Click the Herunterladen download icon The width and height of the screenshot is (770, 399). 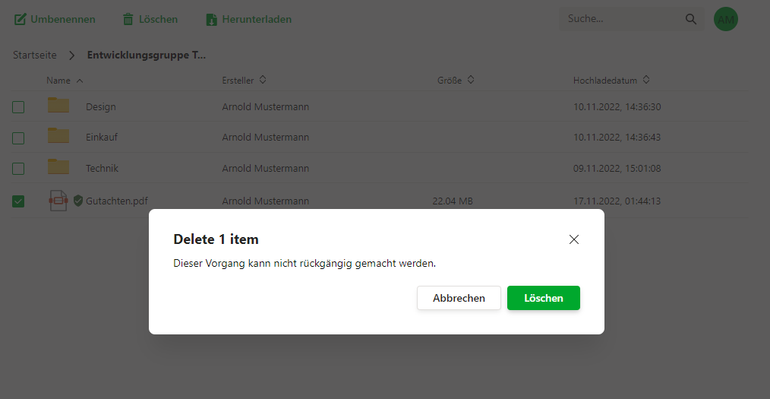(212, 20)
